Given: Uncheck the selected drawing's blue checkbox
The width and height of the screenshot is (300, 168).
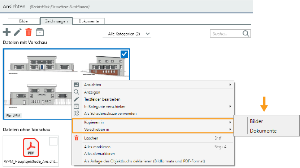Looking at the screenshot, I should pos(124,54).
